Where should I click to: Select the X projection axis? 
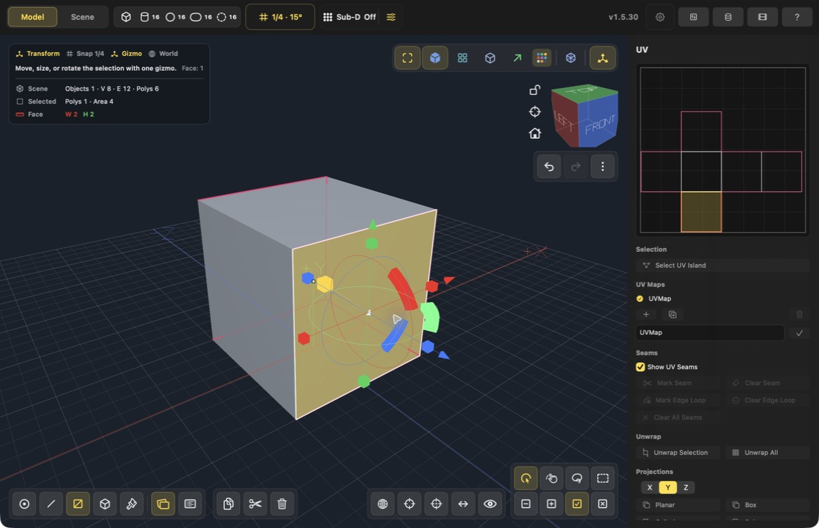click(x=650, y=487)
